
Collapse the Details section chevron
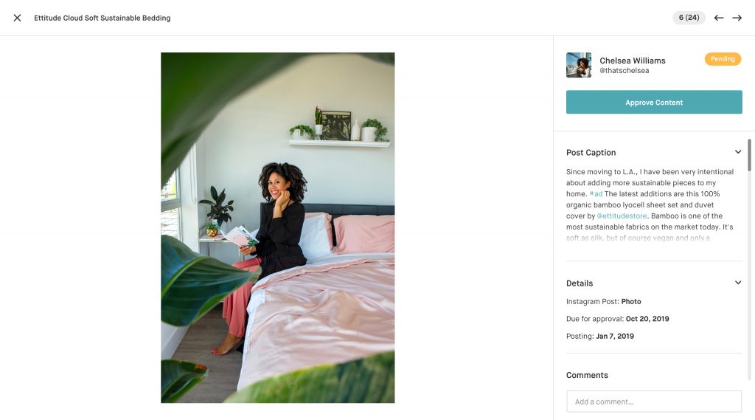point(737,283)
